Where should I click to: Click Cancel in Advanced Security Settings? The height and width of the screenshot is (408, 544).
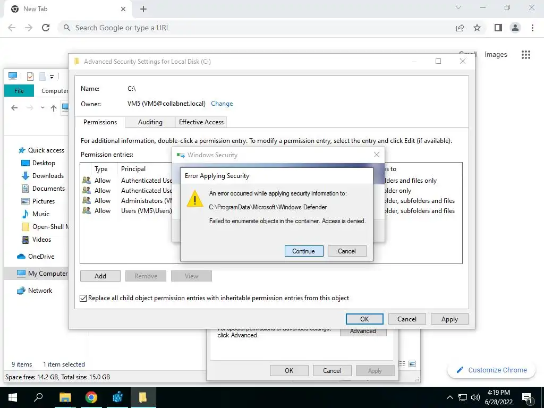click(x=406, y=319)
